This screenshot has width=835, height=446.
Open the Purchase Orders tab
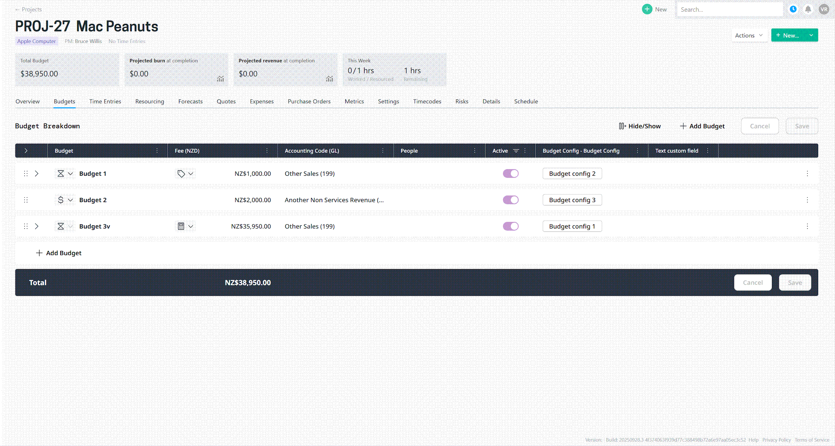[x=309, y=101]
